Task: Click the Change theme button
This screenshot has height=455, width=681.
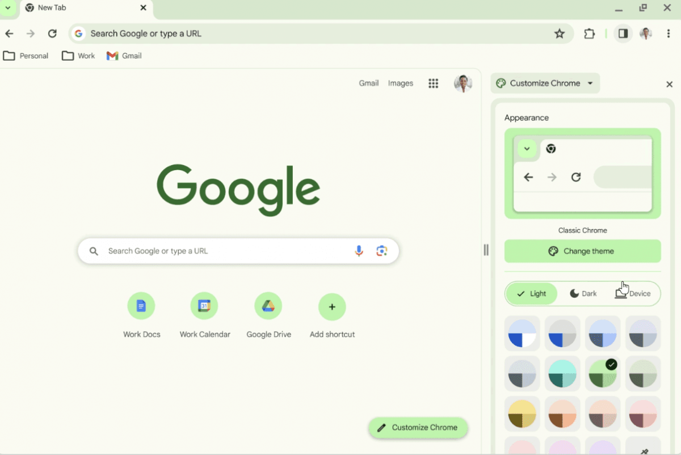Action: coord(583,251)
